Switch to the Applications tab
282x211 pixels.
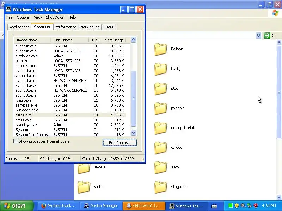tap(19, 27)
